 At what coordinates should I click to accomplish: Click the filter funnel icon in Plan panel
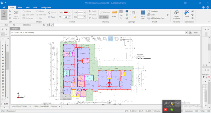(x=204, y=77)
